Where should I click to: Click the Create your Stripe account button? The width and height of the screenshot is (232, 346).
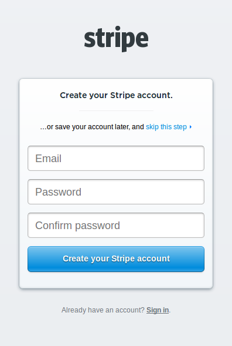click(116, 259)
